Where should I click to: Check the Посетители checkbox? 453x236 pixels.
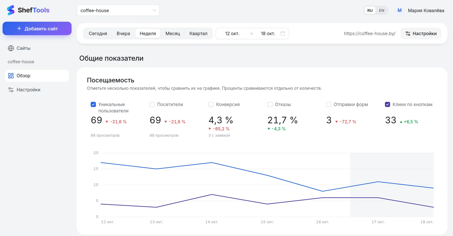[x=152, y=104]
